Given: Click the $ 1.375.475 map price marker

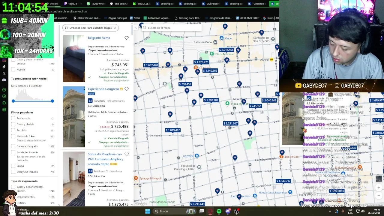Looking at the screenshot, I should click(201, 62).
